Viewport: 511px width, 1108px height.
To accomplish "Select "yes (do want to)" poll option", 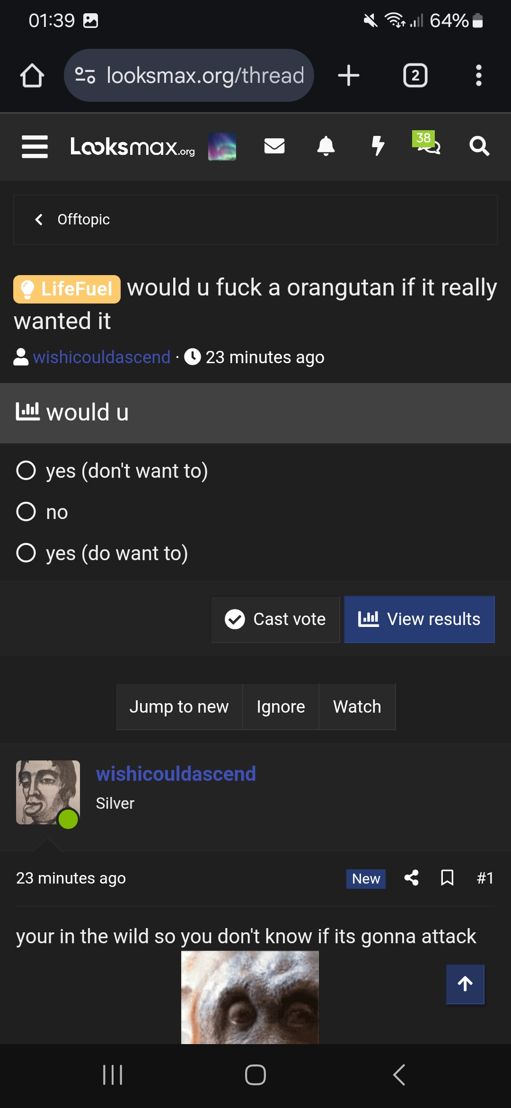I will point(26,553).
